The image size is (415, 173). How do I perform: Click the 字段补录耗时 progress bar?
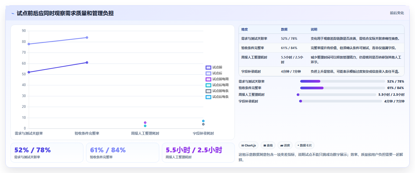[x=340, y=101]
